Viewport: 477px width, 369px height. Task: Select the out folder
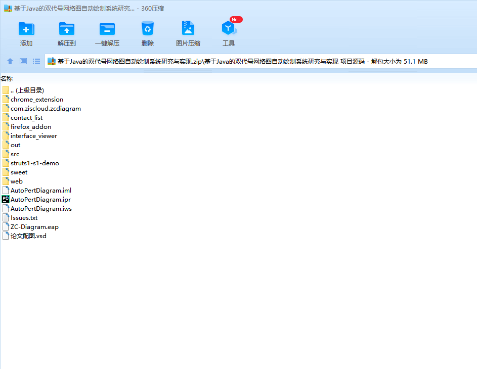(x=11, y=145)
